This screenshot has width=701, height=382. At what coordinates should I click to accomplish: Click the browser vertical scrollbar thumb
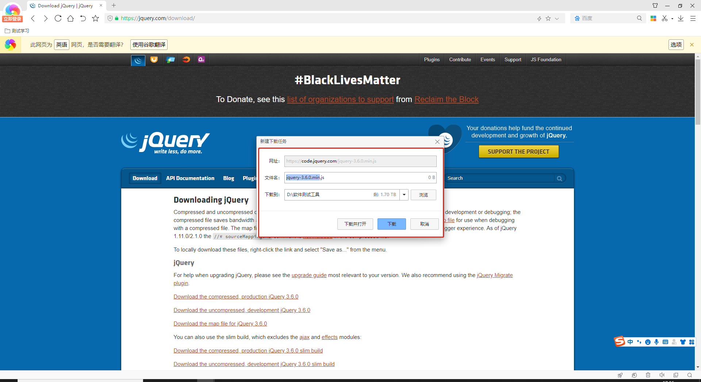[x=698, y=92]
